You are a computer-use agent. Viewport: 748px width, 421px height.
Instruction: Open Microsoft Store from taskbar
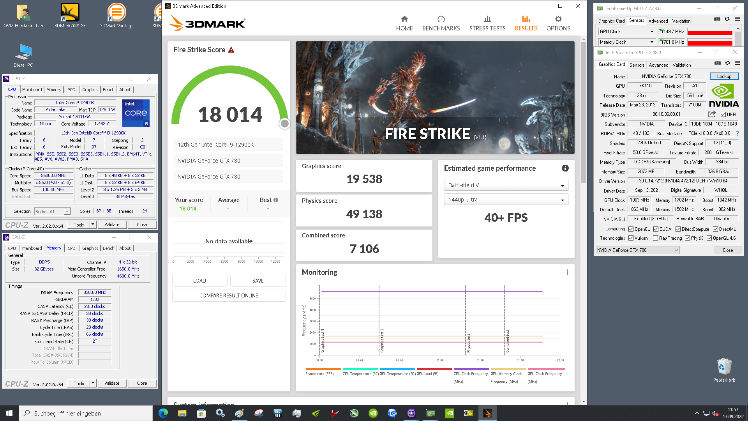tap(201, 413)
